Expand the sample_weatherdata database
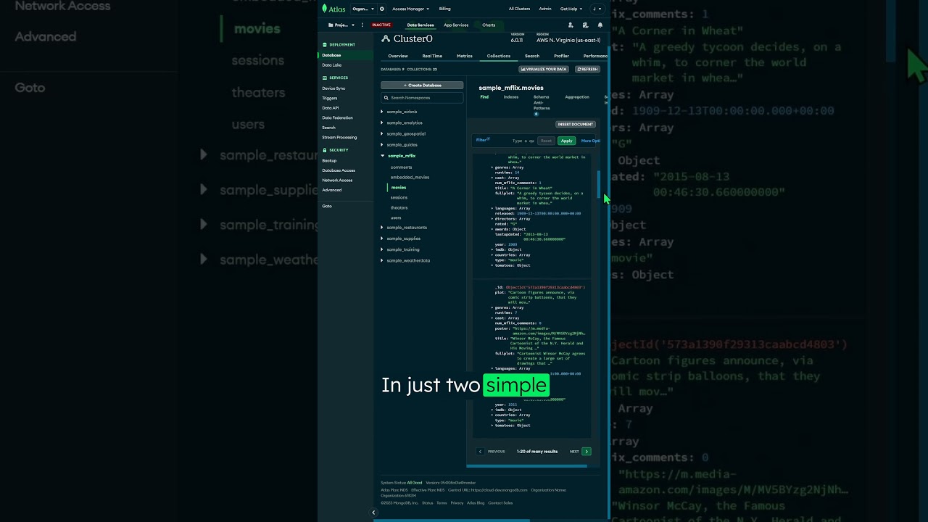This screenshot has height=522, width=928. point(382,260)
